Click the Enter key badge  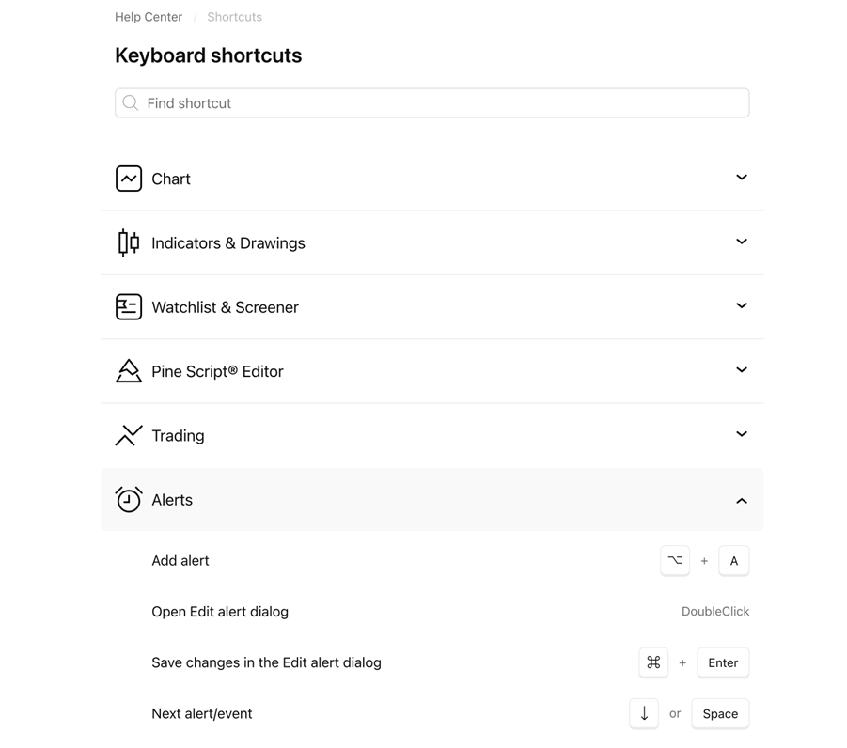pos(723,662)
